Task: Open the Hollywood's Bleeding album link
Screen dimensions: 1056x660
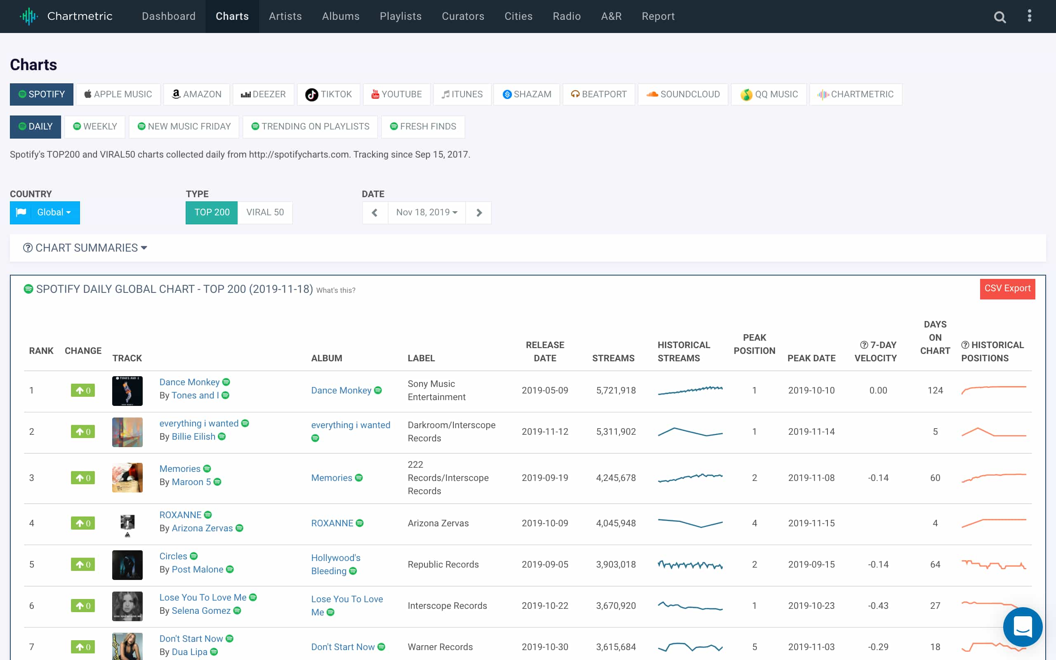Action: click(335, 564)
